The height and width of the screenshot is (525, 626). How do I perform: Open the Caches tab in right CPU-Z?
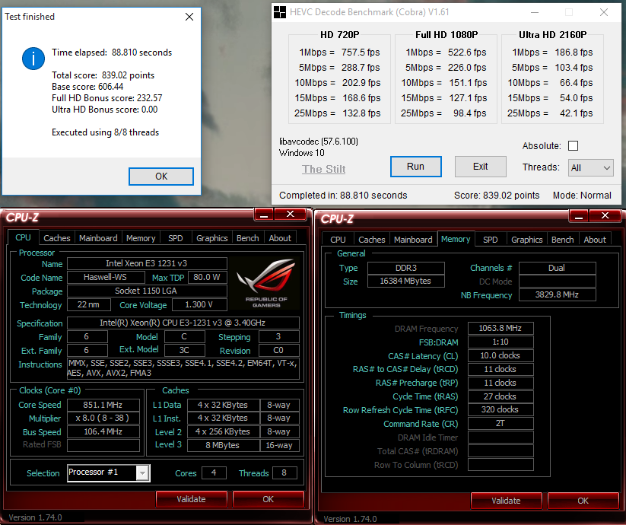point(372,240)
